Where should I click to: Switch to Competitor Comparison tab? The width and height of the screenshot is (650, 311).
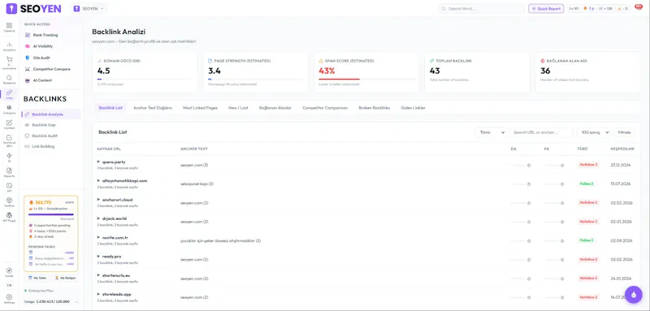click(325, 108)
